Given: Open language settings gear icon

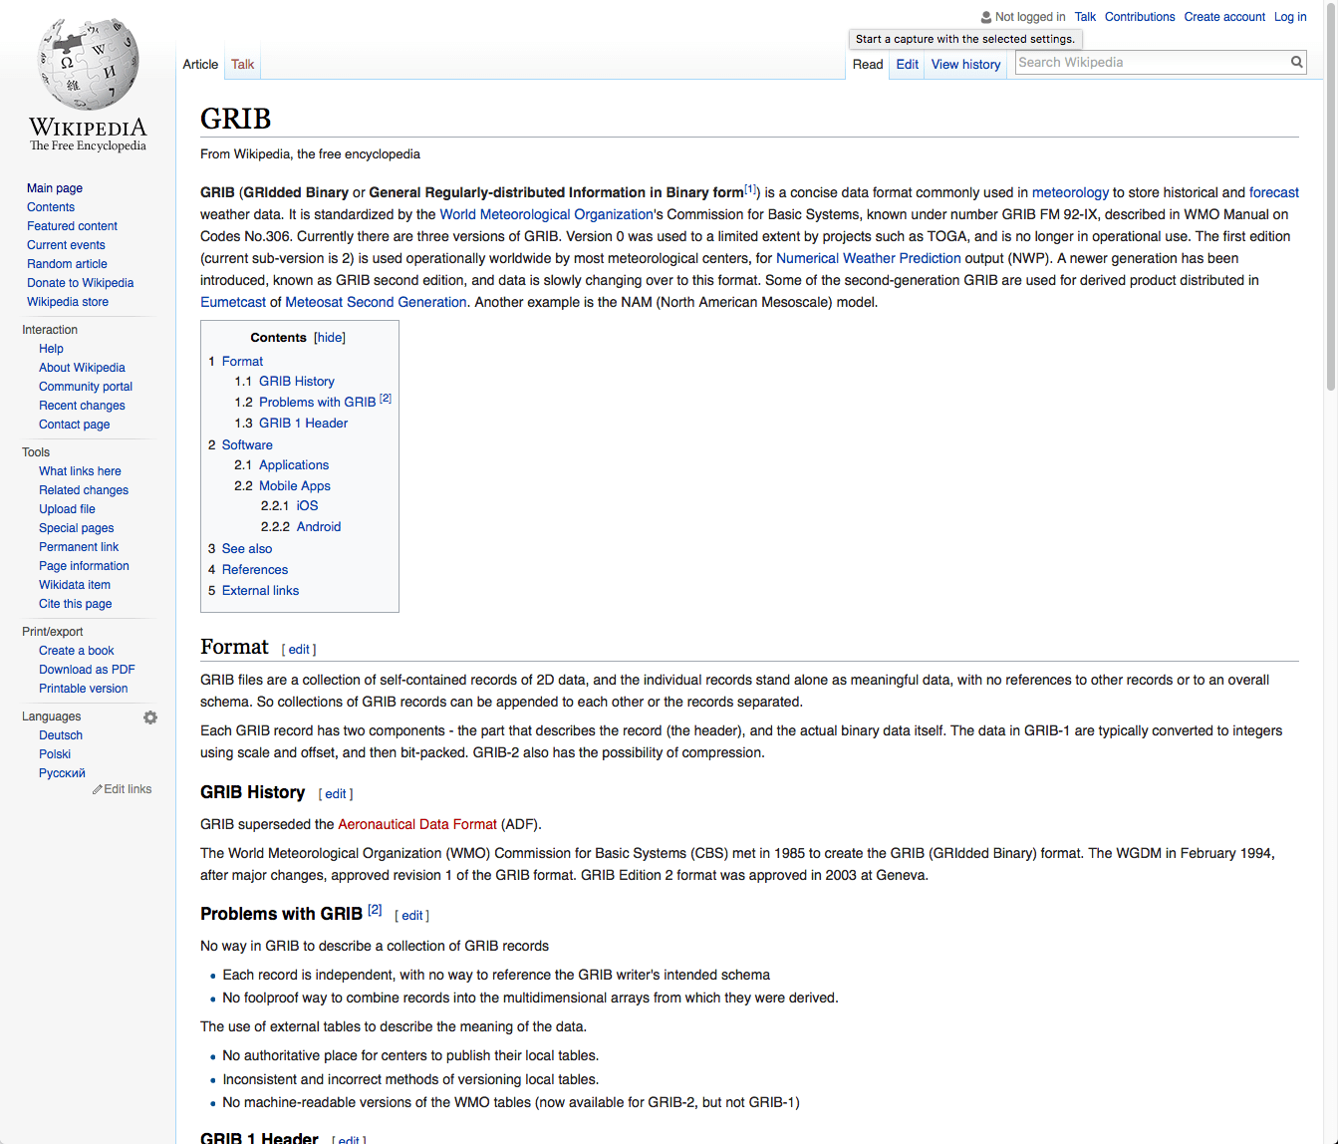Looking at the screenshot, I should coord(150,717).
